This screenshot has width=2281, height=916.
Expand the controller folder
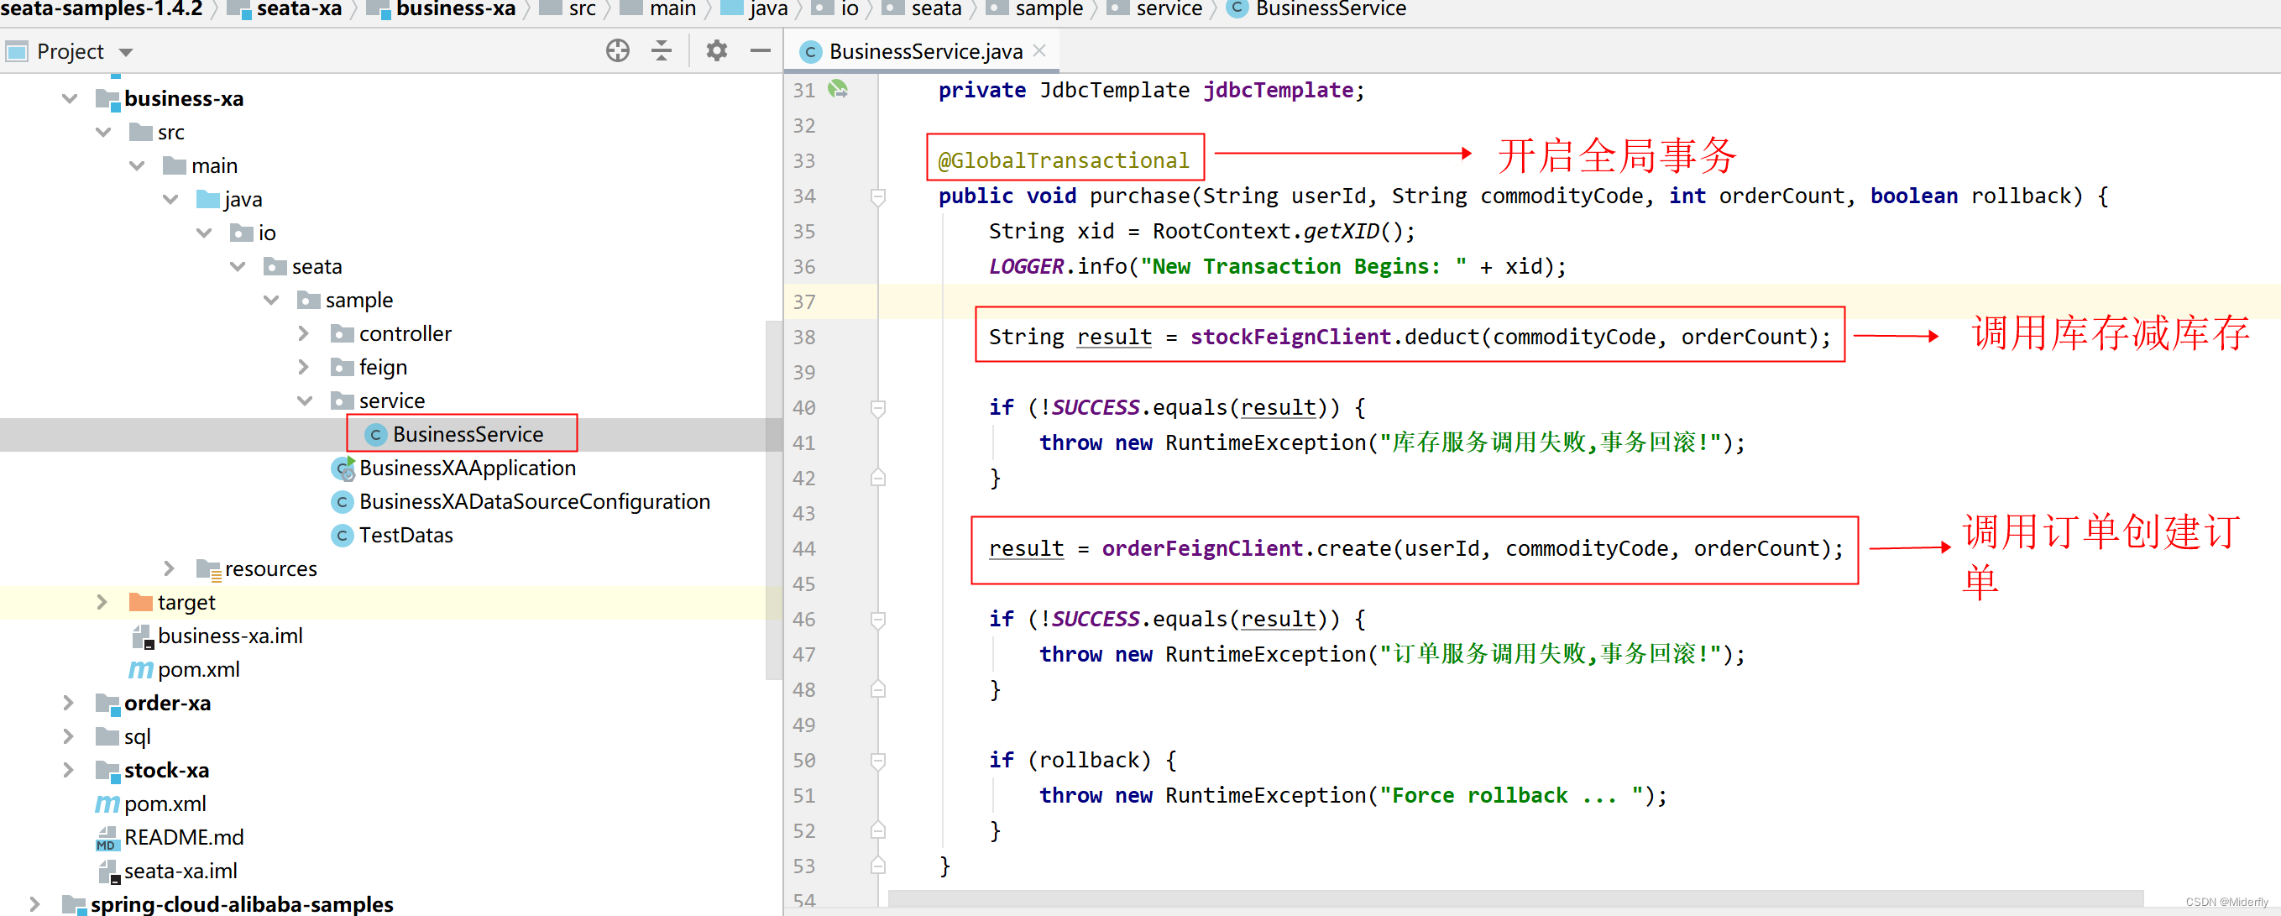coord(304,334)
